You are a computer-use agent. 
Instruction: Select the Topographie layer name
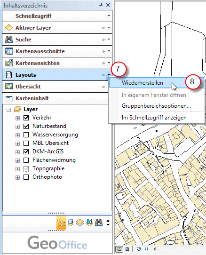click(x=48, y=168)
